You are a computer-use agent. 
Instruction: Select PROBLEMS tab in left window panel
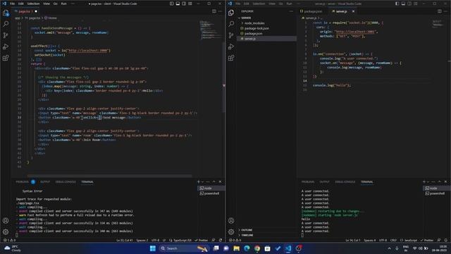[22, 182]
